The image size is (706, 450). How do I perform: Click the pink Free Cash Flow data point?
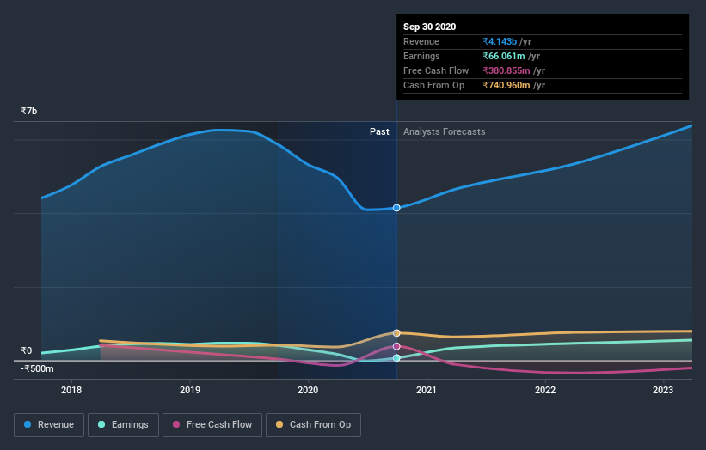pyautogui.click(x=396, y=346)
